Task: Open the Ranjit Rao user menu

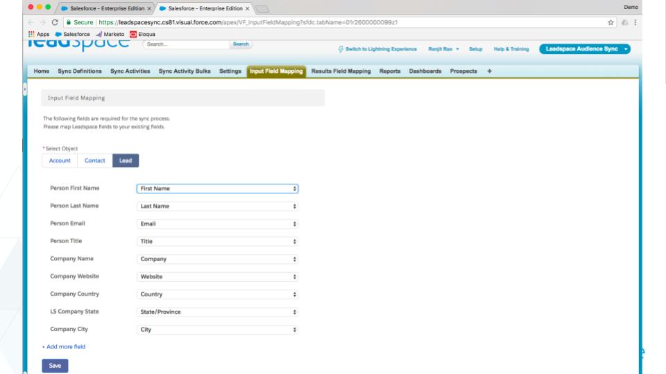Action: click(443, 49)
